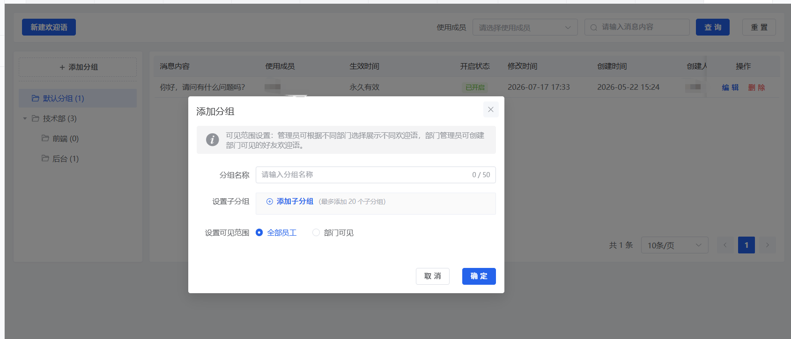Click 取消 in the dialog

[433, 276]
